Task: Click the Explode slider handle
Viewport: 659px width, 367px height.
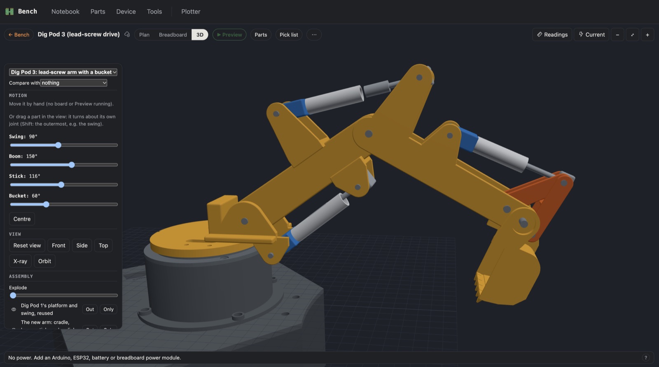Action: (x=13, y=295)
